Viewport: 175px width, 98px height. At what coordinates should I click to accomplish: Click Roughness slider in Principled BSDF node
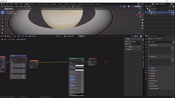tap(76, 79)
